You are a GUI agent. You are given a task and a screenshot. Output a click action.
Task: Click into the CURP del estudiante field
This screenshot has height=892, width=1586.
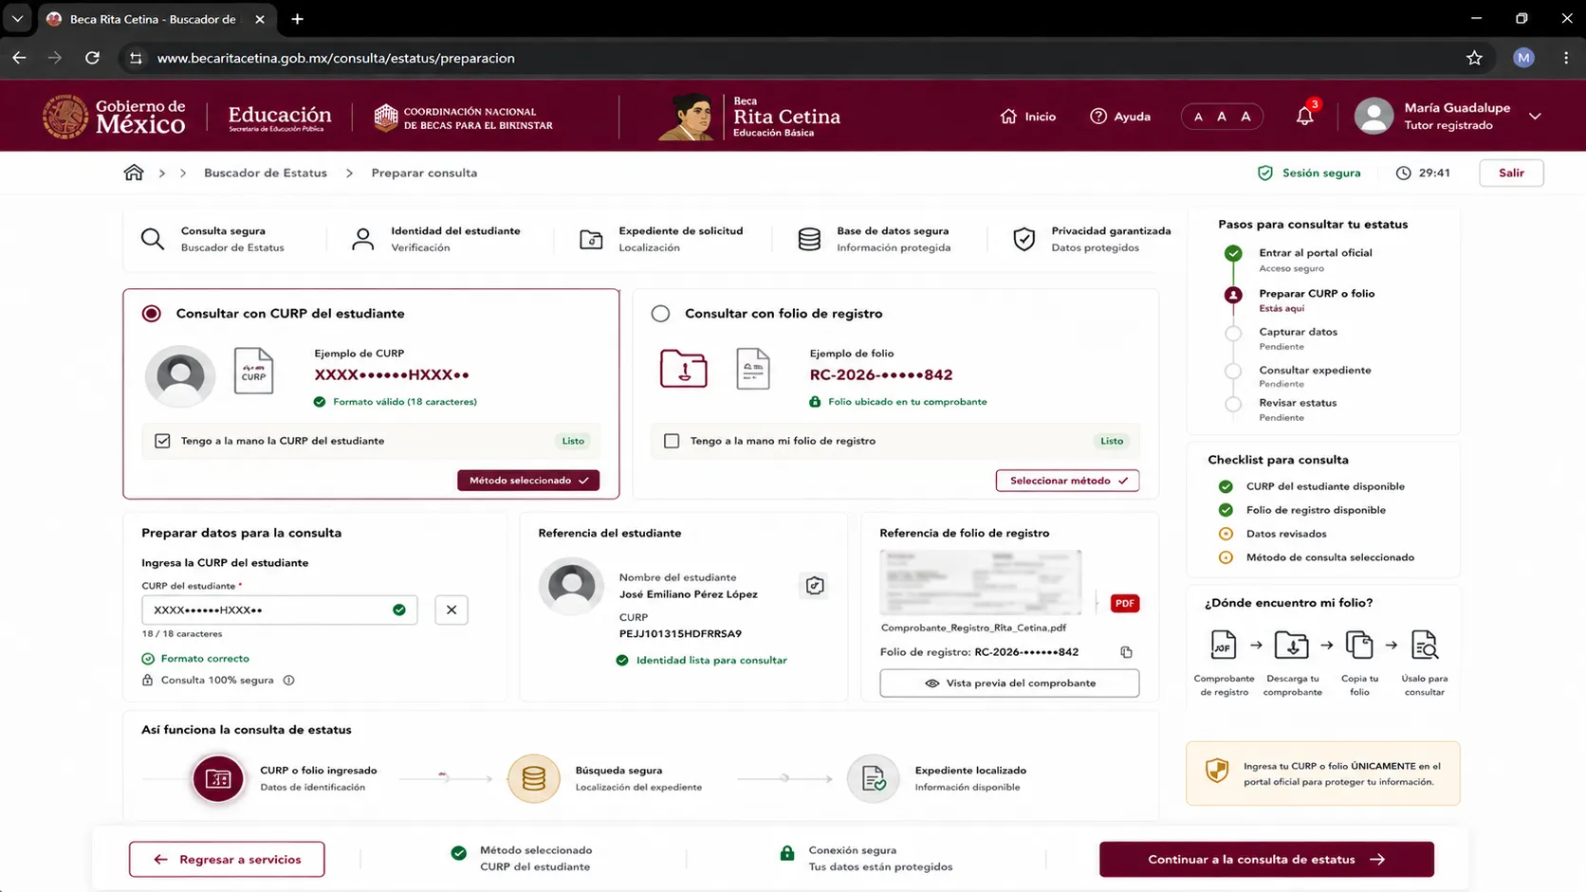[279, 610]
